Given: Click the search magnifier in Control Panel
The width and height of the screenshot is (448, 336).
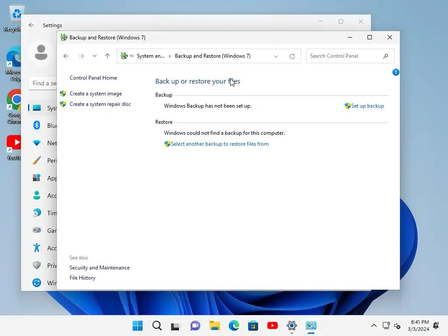Looking at the screenshot, I should pyautogui.click(x=386, y=56).
